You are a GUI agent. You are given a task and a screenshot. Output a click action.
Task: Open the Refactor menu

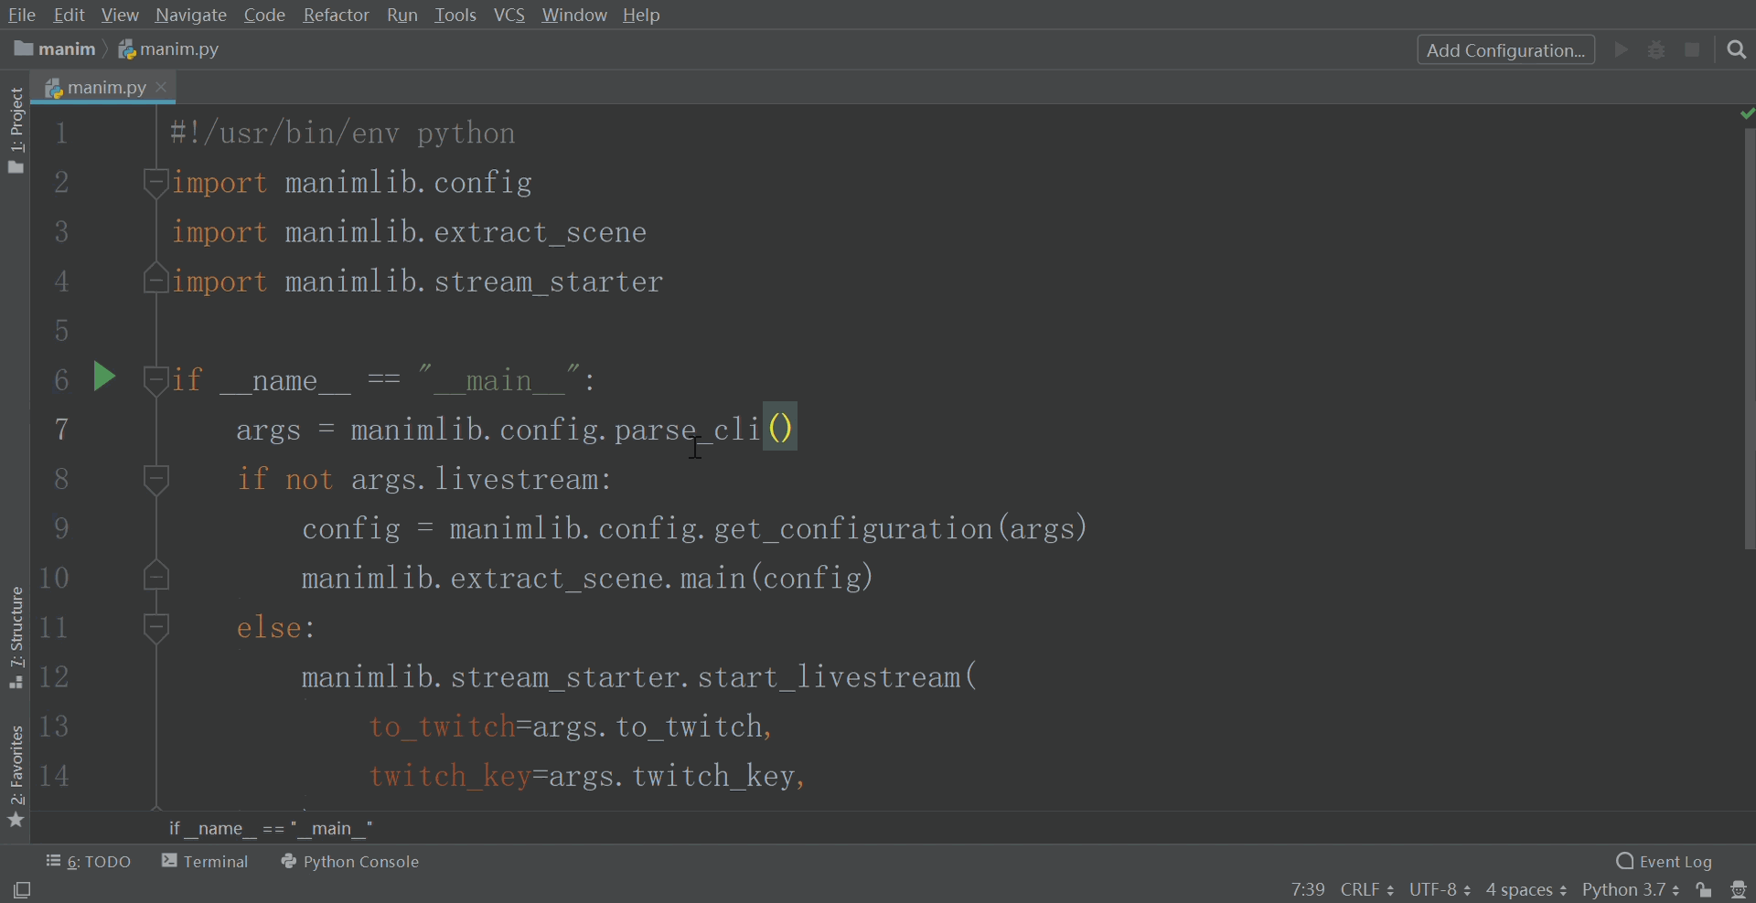click(336, 15)
